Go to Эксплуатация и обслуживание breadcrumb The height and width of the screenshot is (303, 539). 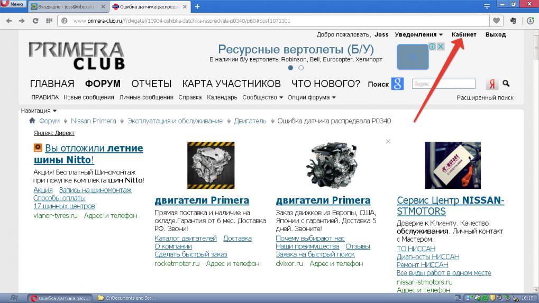pos(175,121)
